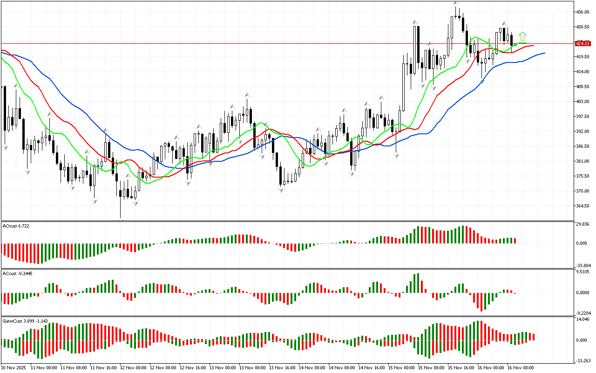Select the up fractal above the latest swing high

[504, 24]
